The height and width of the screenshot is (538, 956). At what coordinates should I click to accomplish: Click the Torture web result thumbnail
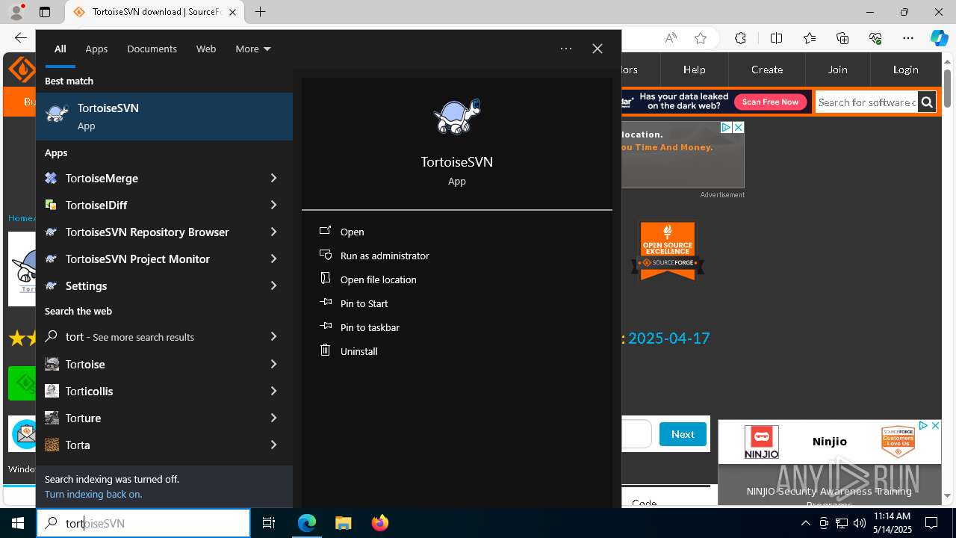click(52, 418)
